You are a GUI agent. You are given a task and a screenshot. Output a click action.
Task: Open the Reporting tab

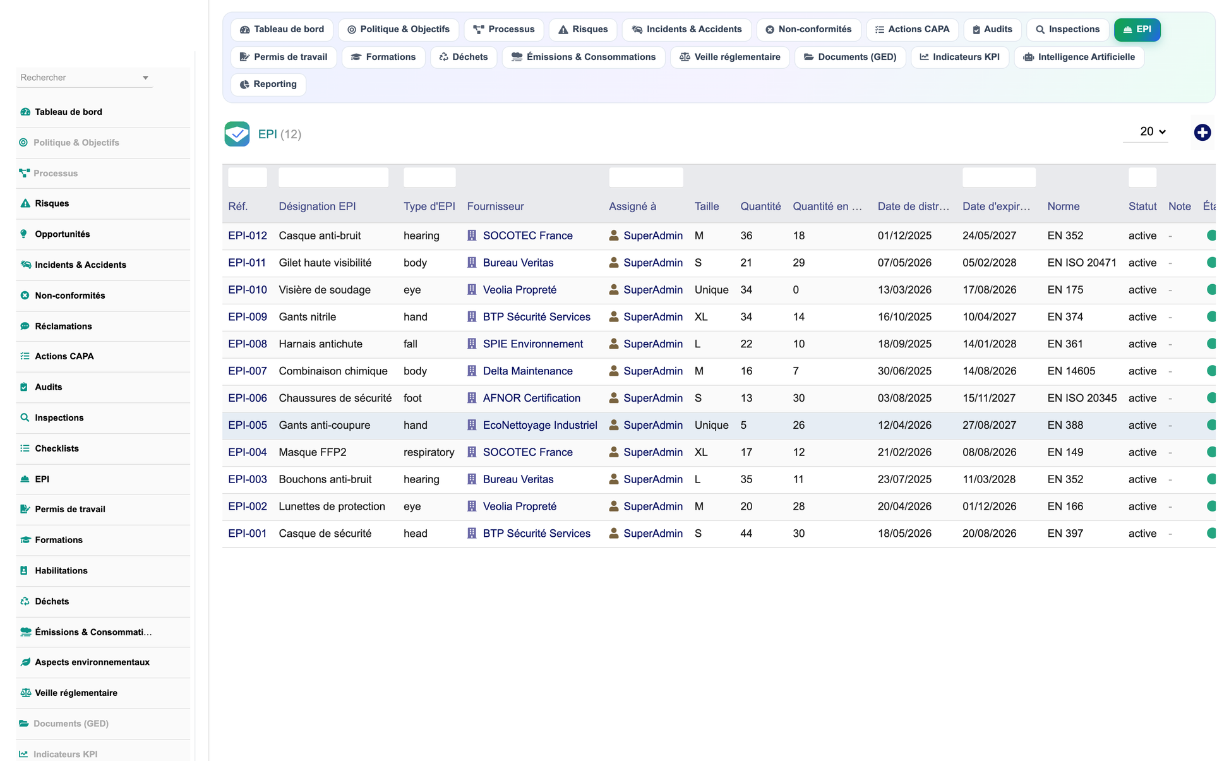268,84
